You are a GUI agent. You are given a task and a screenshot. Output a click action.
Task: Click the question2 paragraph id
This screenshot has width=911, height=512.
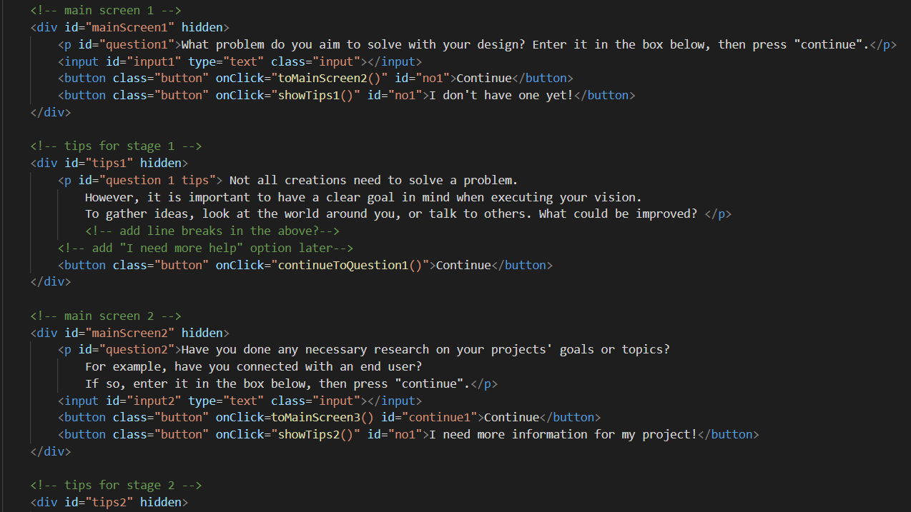(x=141, y=350)
